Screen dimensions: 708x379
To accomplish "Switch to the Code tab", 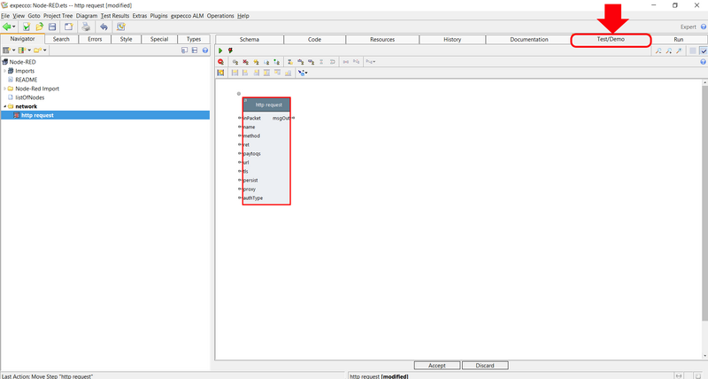I will [314, 40].
